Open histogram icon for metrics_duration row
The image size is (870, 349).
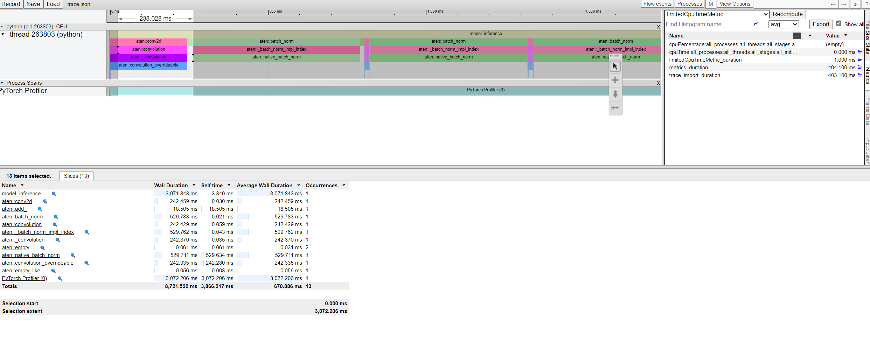coord(860,68)
